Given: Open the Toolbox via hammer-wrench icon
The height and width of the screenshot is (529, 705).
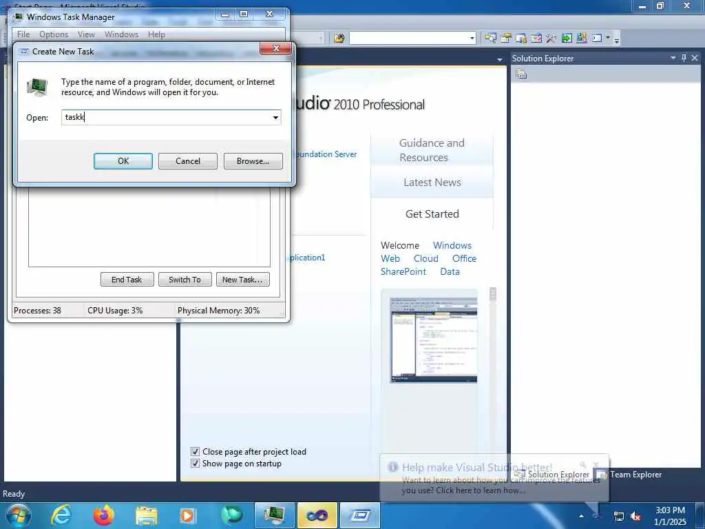Looking at the screenshot, I should point(551,39).
